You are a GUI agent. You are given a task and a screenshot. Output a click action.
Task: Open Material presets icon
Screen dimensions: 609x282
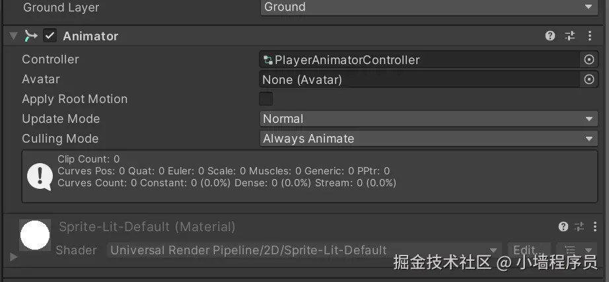(x=579, y=227)
